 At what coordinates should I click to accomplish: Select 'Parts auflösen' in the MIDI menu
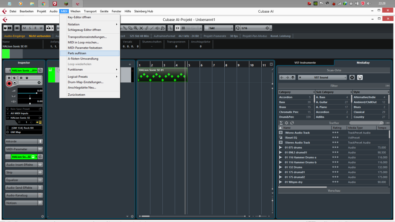click(x=89, y=53)
